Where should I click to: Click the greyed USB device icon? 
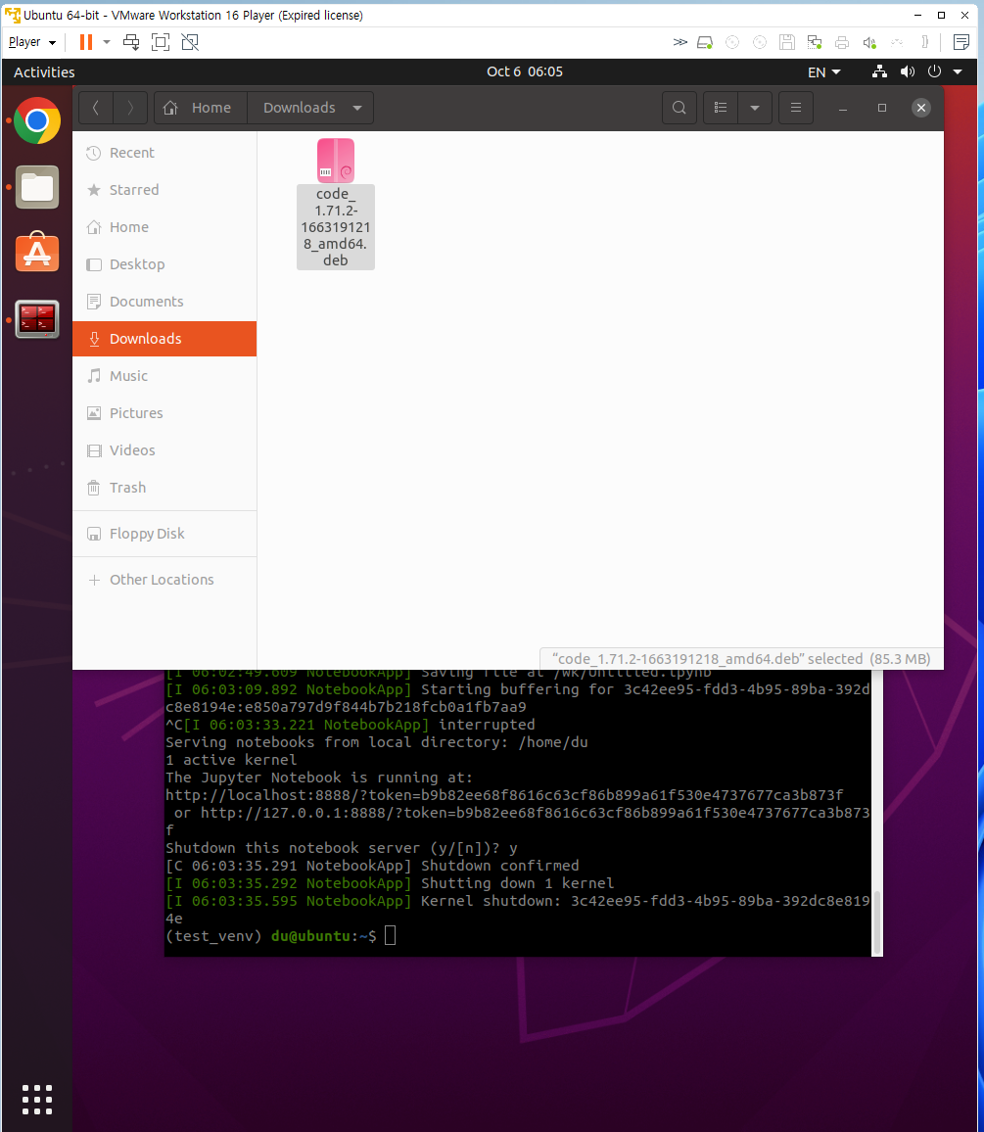[897, 42]
